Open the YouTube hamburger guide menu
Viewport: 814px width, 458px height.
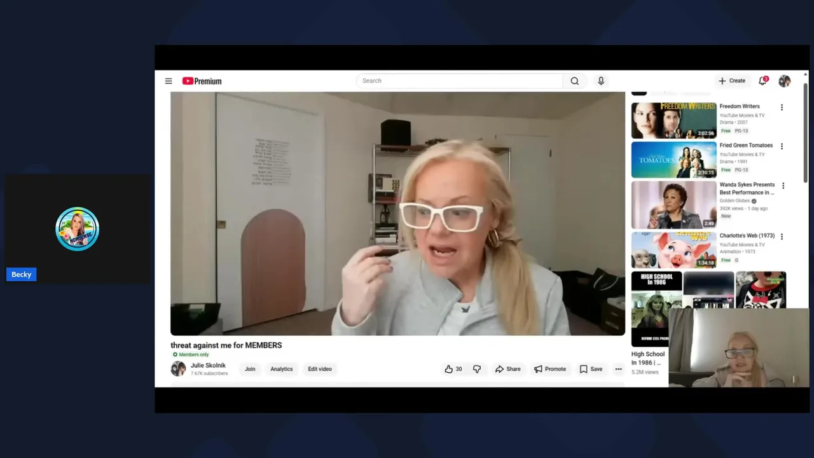pyautogui.click(x=169, y=81)
